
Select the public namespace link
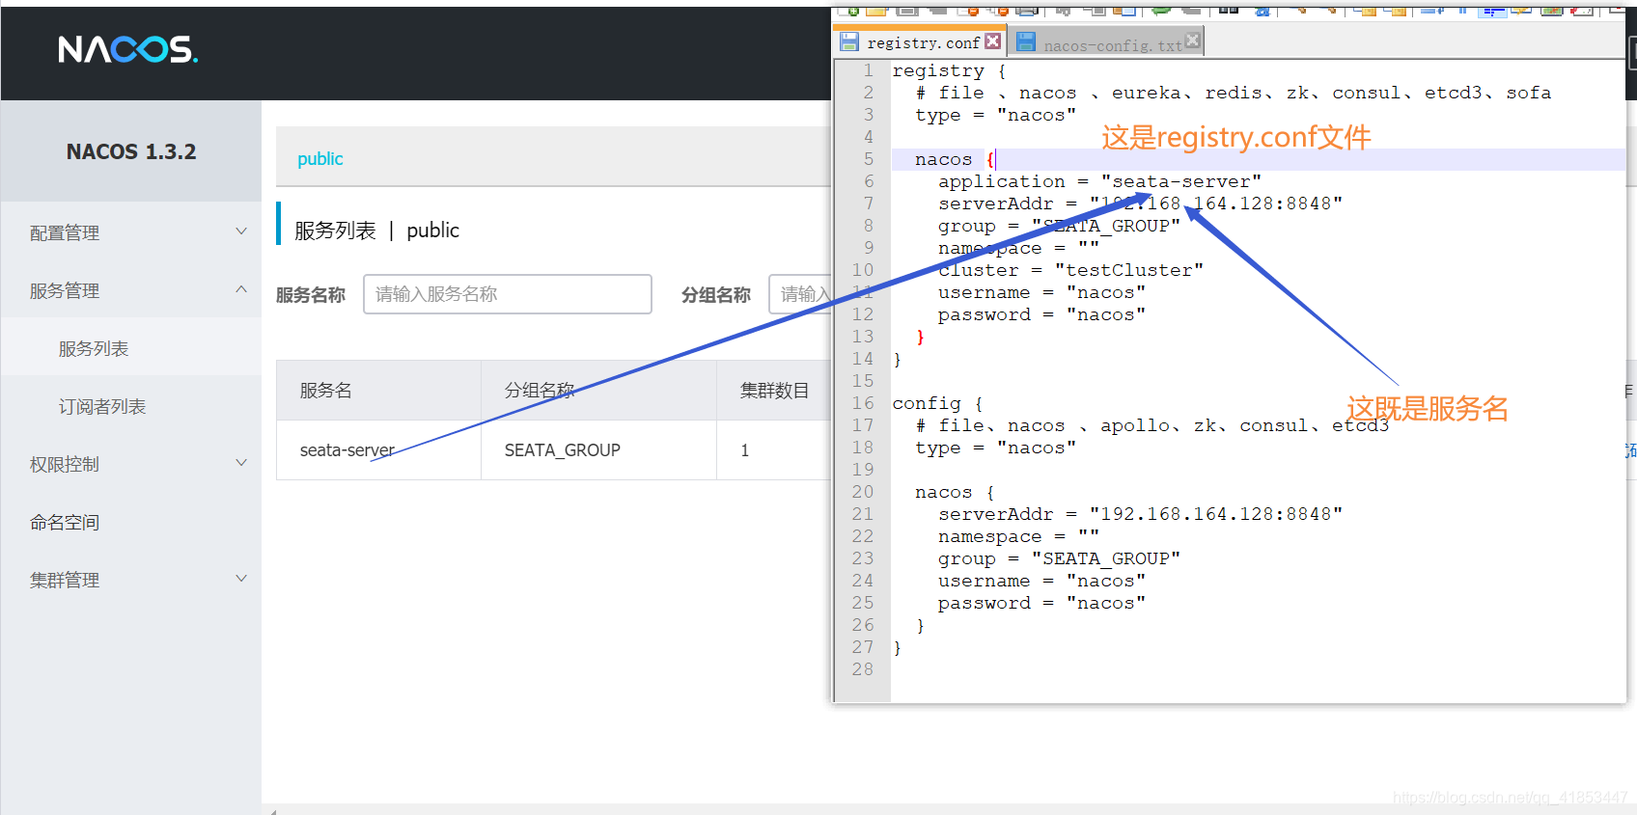tap(319, 159)
